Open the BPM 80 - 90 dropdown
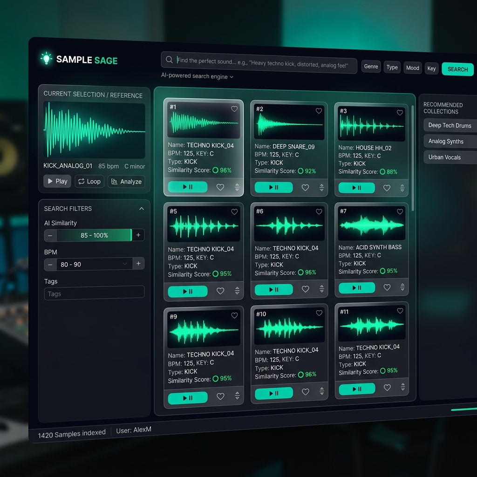 click(94, 264)
